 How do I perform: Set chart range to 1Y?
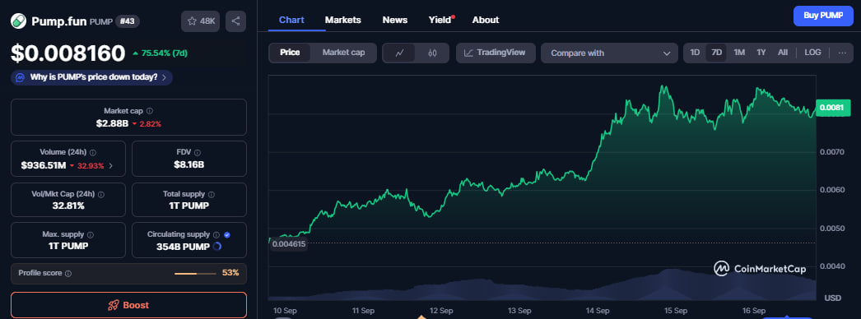pos(761,53)
